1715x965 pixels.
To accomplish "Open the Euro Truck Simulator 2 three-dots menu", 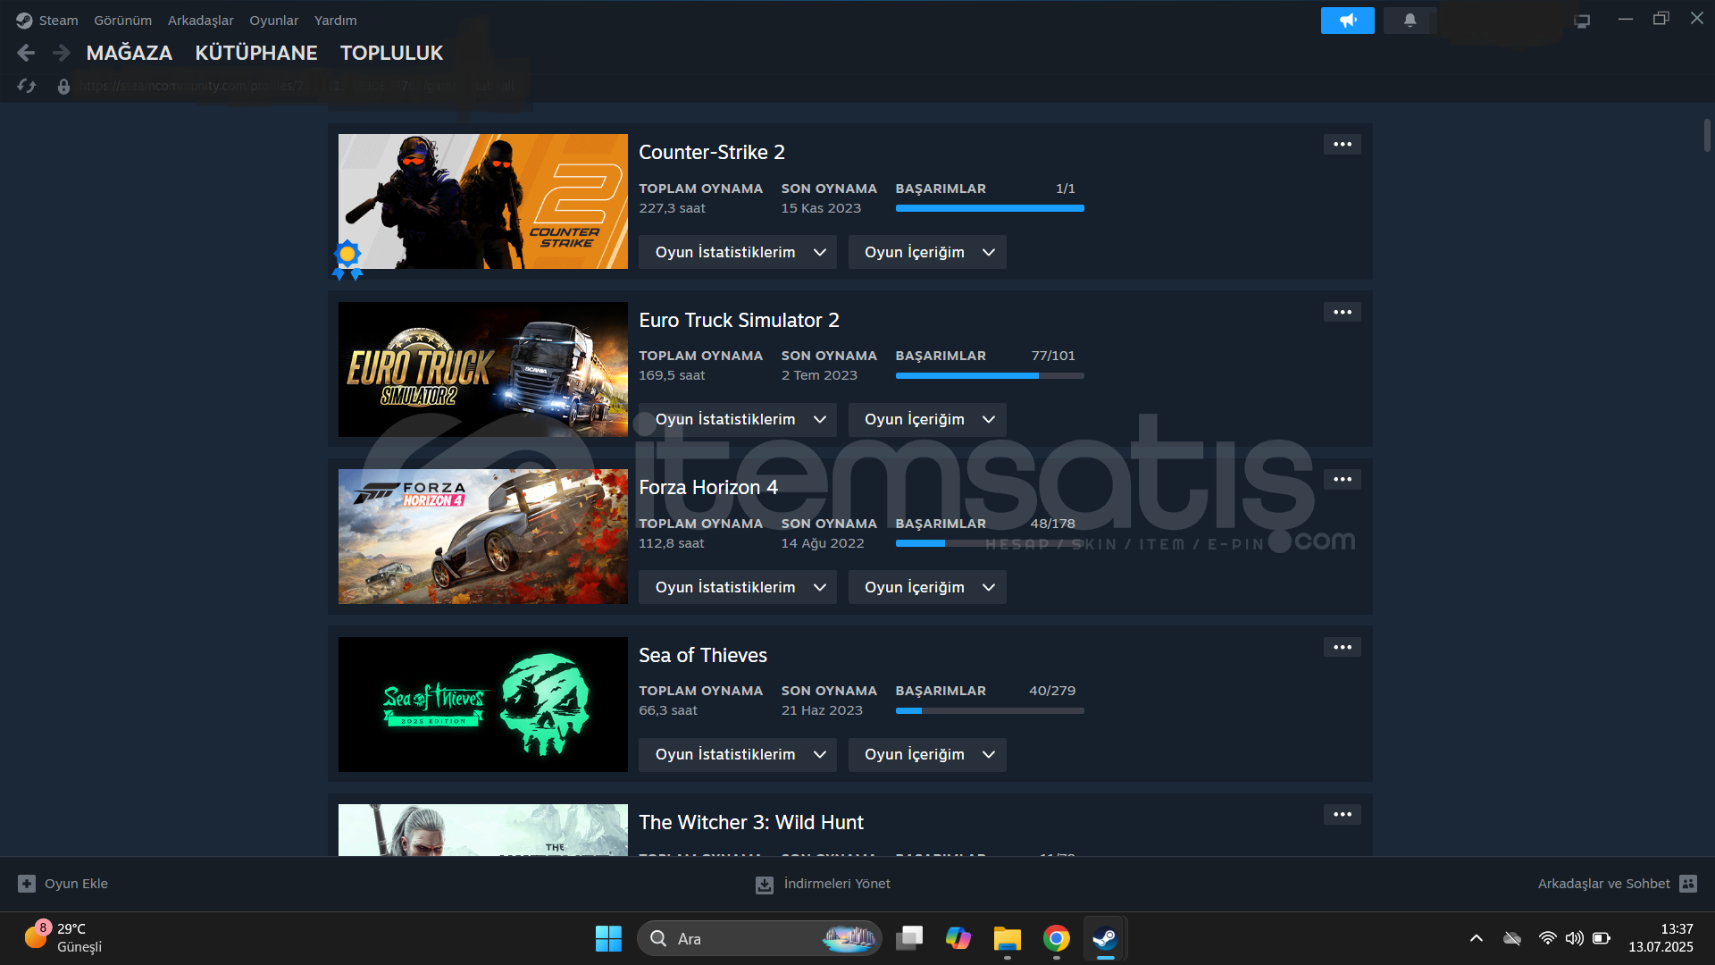I will coord(1342,312).
